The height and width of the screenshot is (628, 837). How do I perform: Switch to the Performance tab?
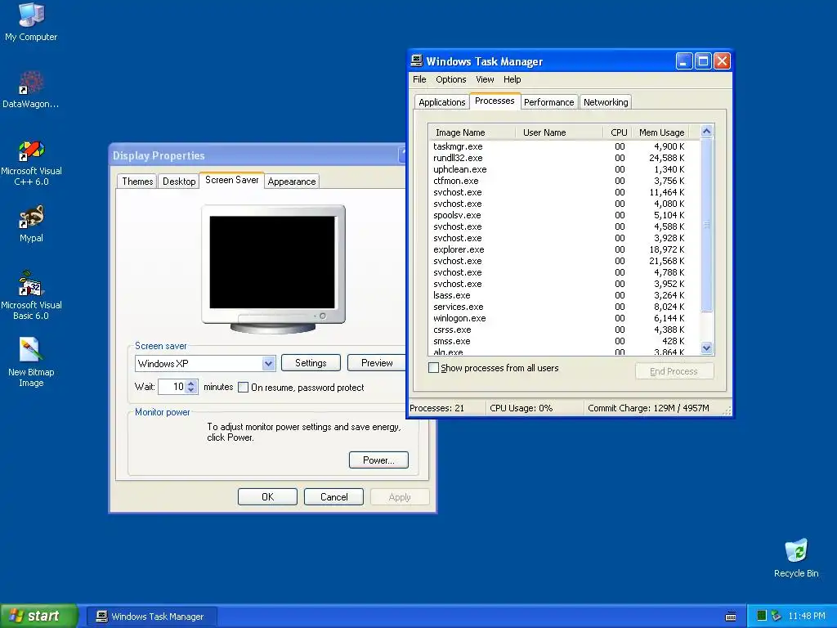point(548,102)
